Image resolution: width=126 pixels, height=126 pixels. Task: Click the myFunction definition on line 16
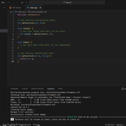coord(34,56)
